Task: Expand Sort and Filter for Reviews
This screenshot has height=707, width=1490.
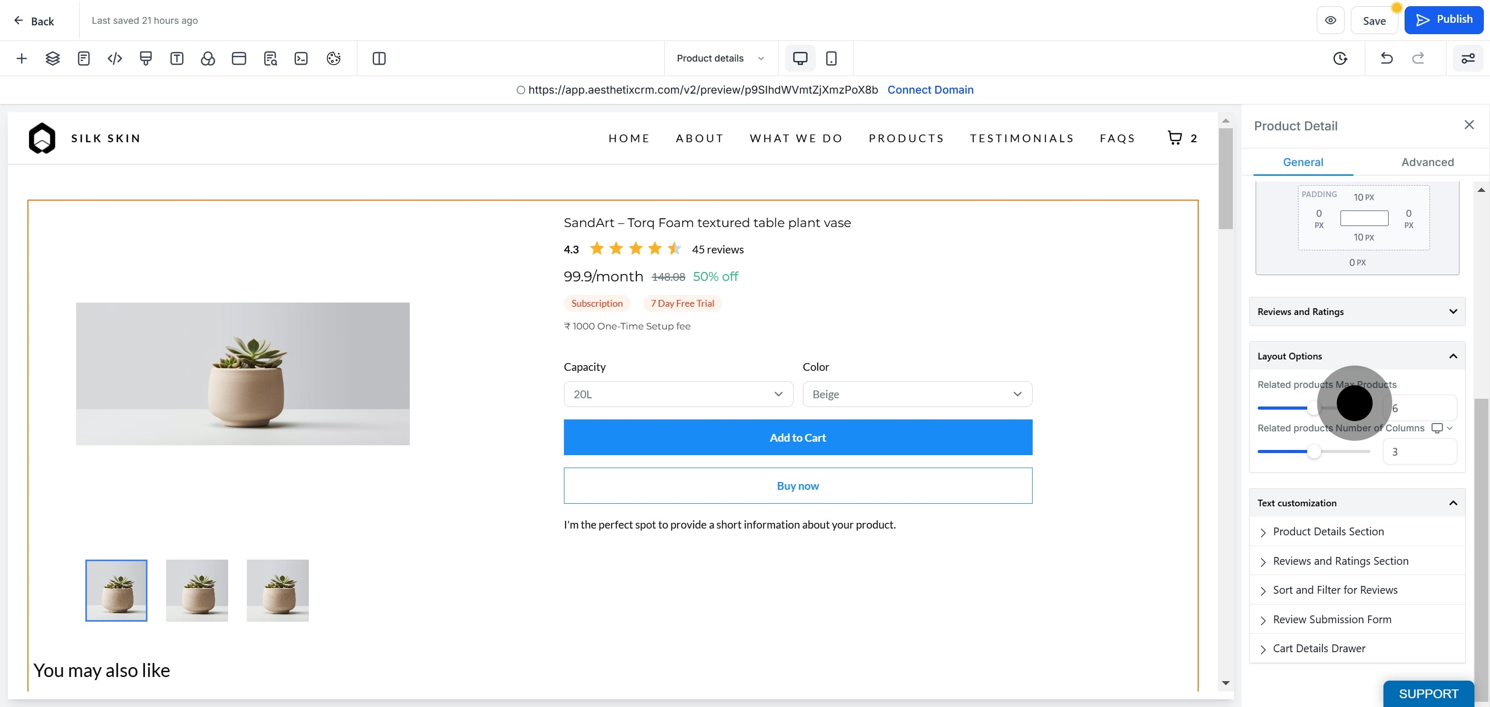Action: [x=1357, y=590]
